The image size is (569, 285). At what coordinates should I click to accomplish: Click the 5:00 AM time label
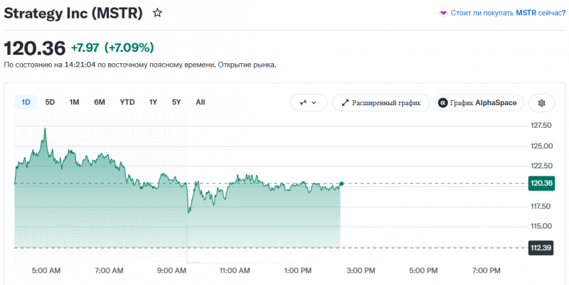(46, 271)
